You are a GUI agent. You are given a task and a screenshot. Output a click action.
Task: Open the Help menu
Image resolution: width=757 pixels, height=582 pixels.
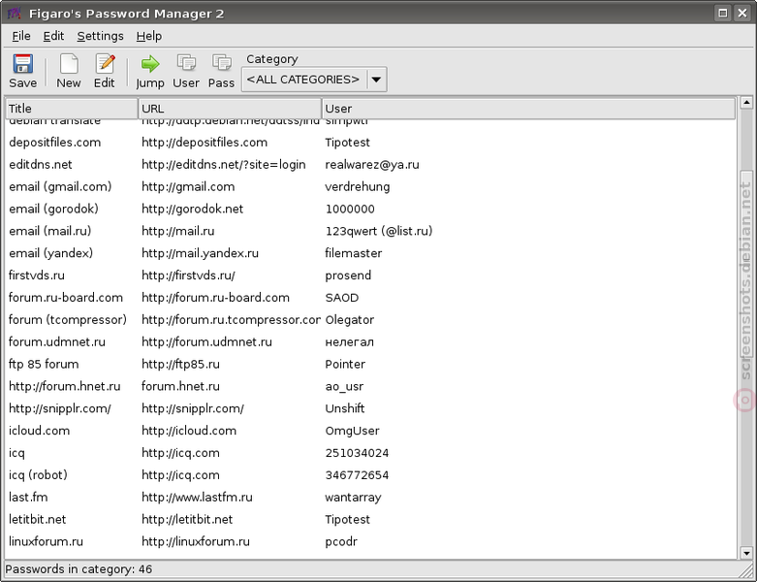(149, 36)
